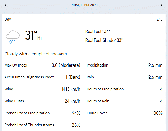This screenshot has height=131, width=168.
Task: Click the RealFeel 34° text
Action: coord(98,31)
